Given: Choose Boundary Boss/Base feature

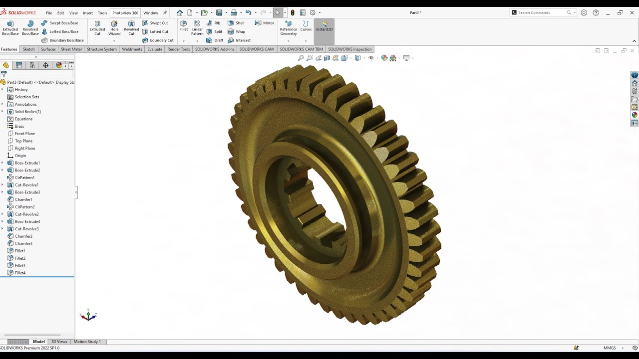Looking at the screenshot, I should pos(62,40).
